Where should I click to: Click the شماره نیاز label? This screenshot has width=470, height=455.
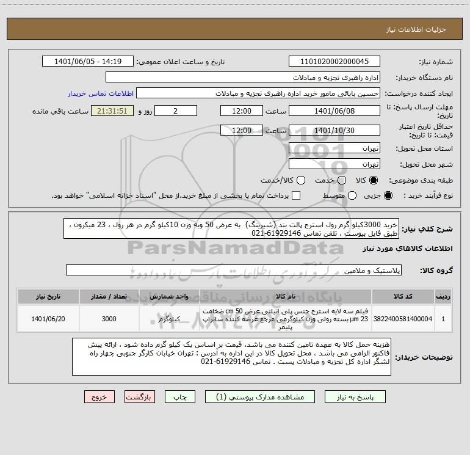pyautogui.click(x=436, y=62)
